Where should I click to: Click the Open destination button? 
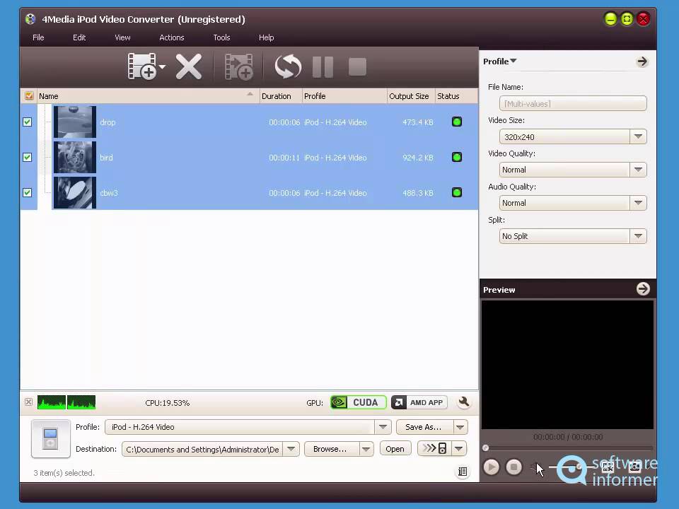pos(395,449)
